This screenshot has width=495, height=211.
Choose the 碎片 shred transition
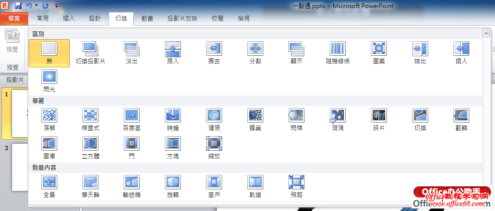pos(379,120)
